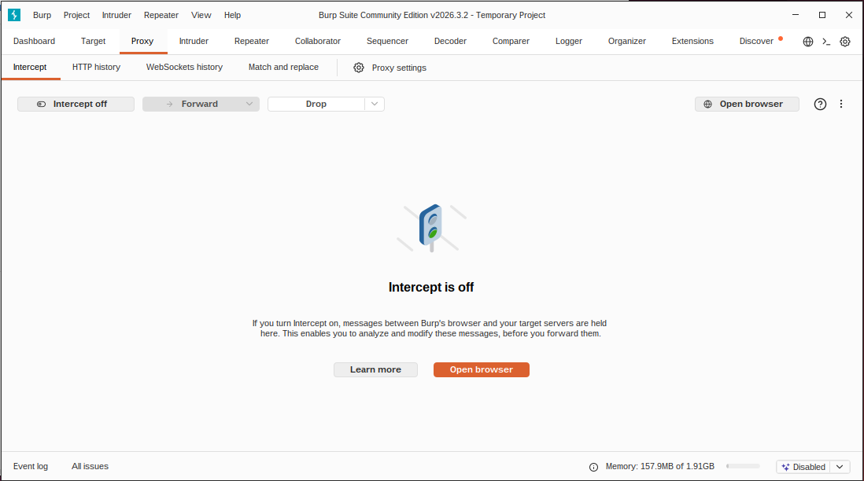Viewport: 864px width, 481px height.
Task: Open the settings gear icon at top right
Action: point(844,42)
